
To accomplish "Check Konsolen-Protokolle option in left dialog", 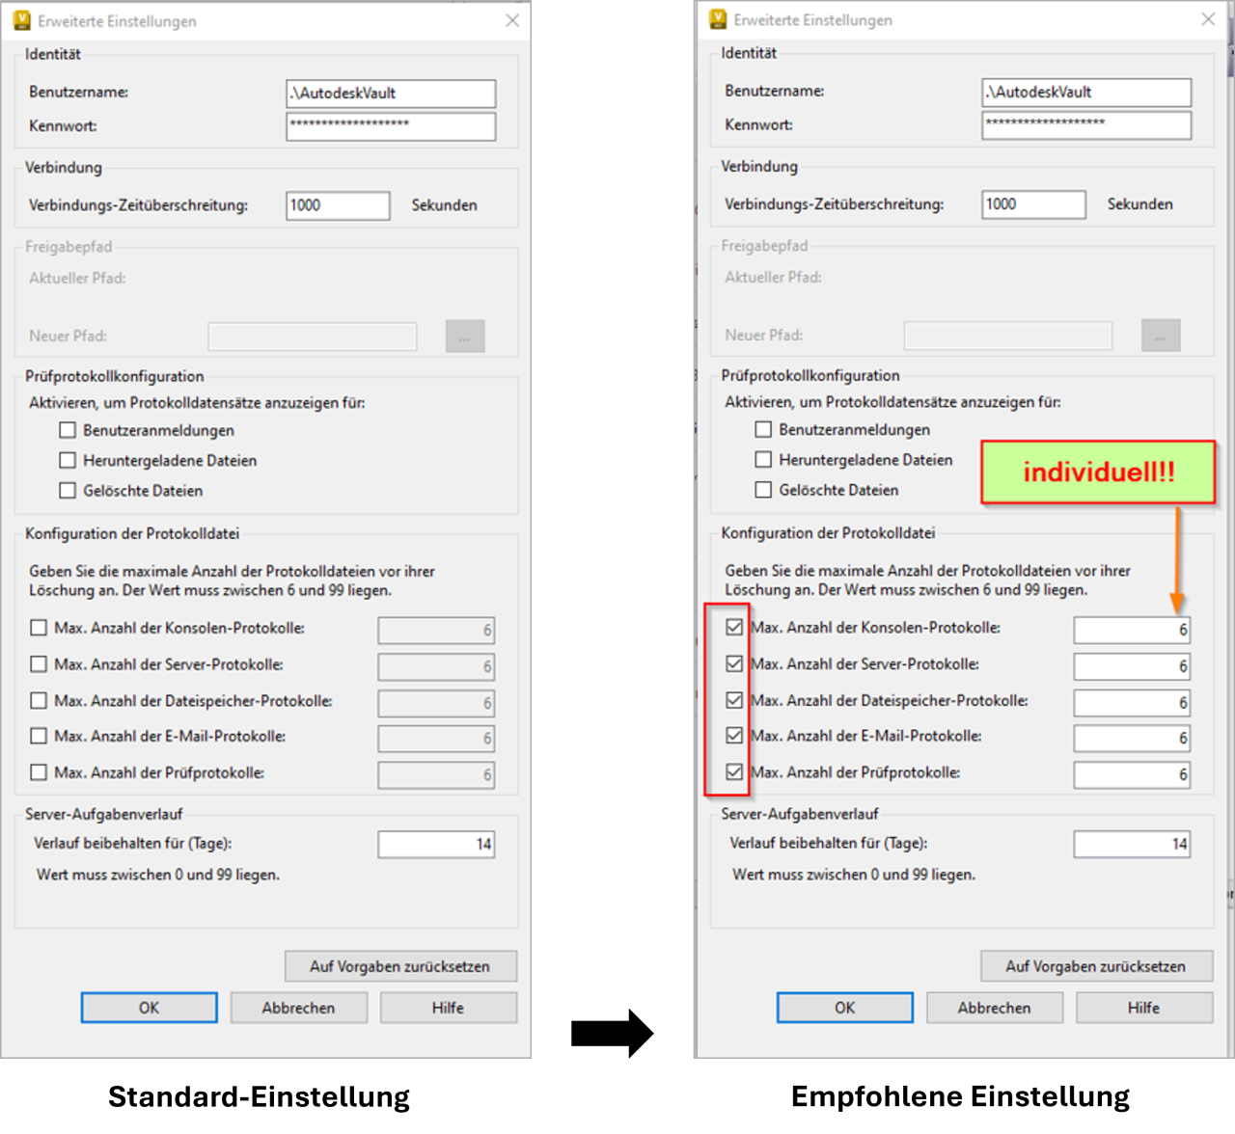I will click(39, 628).
